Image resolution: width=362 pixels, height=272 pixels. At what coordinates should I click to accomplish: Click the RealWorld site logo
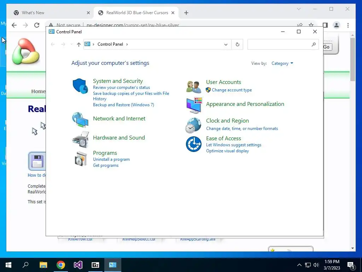(26, 51)
